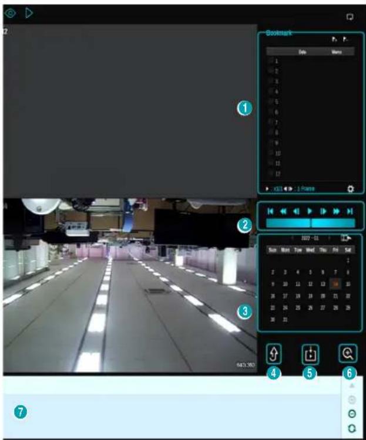The height and width of the screenshot is (440, 366).
Task: Rewind playback with double-left arrows
Action: (283, 211)
